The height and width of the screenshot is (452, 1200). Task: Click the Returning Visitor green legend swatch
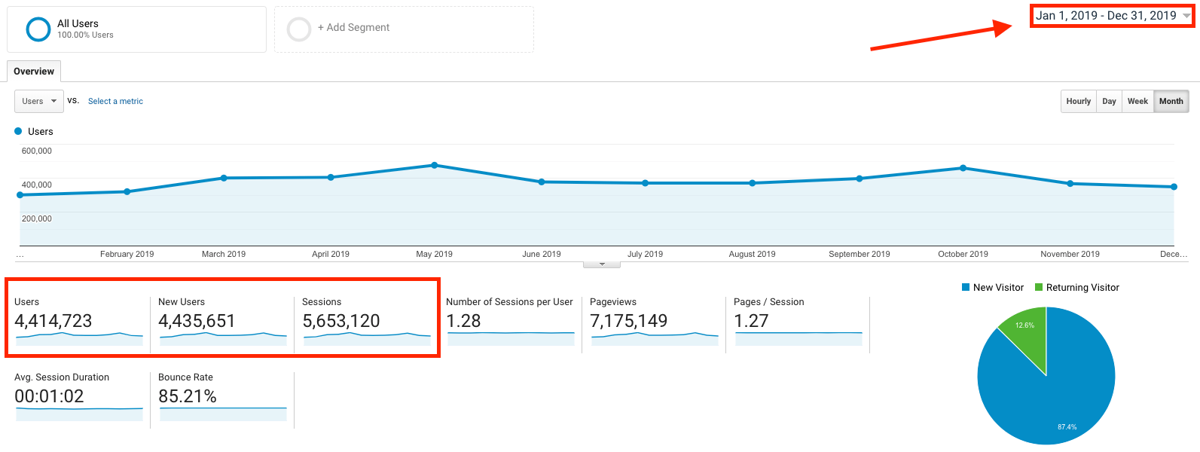1039,287
